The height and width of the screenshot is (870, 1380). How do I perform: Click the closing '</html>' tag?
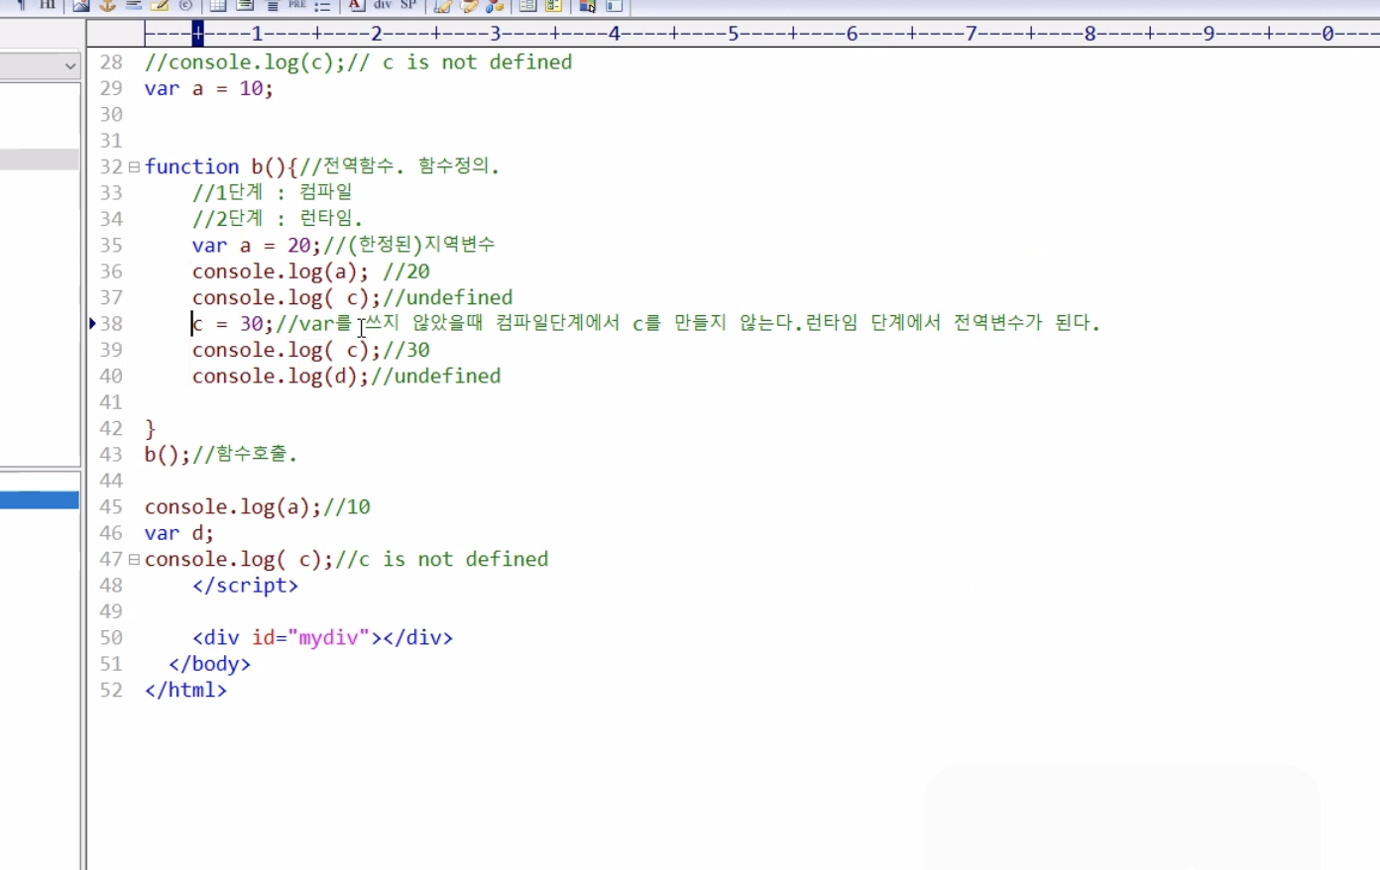[185, 691]
